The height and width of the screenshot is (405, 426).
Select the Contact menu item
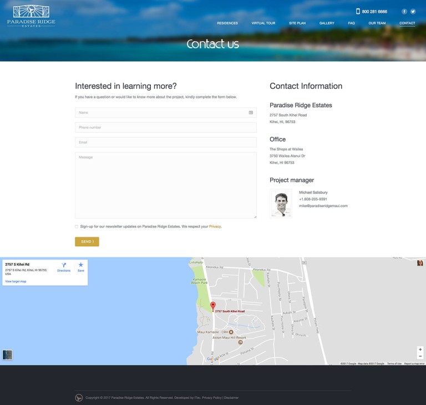click(x=407, y=23)
